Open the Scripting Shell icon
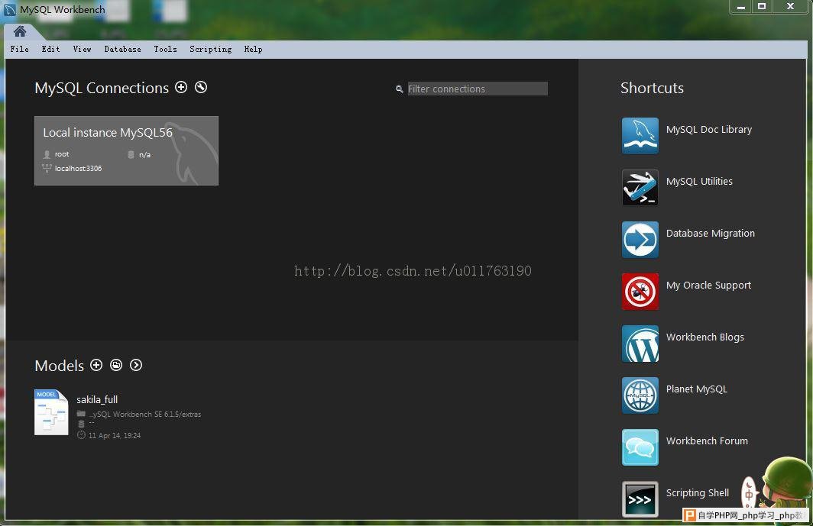 point(640,499)
